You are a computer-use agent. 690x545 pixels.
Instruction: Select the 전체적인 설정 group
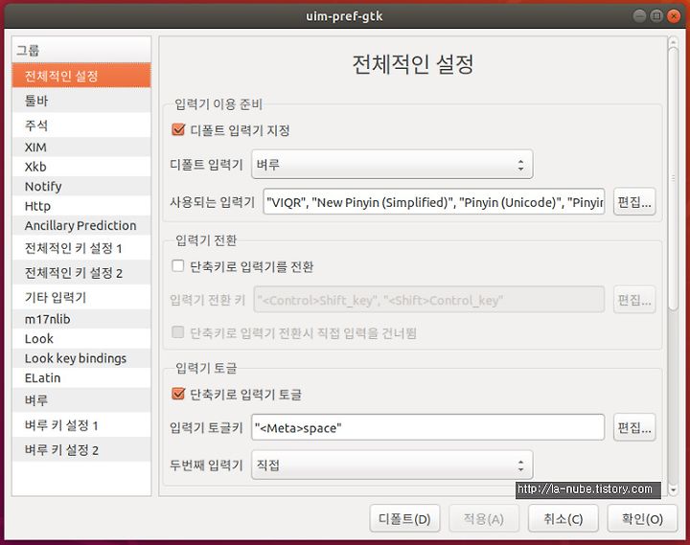click(x=81, y=76)
